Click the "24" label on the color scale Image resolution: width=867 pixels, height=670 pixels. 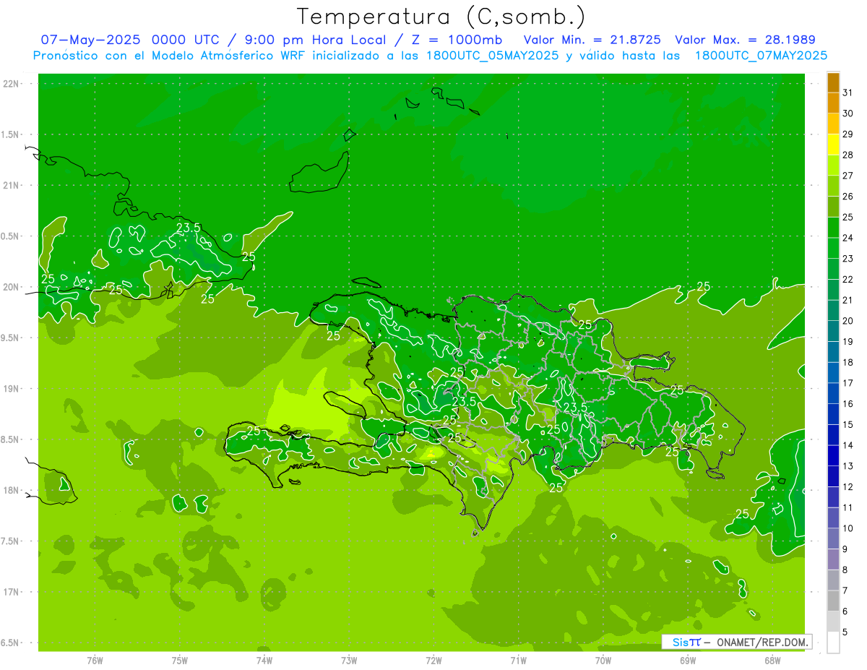pos(847,237)
